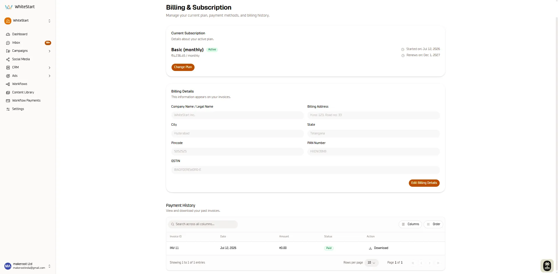Click the Search across all columns field

pos(203,224)
